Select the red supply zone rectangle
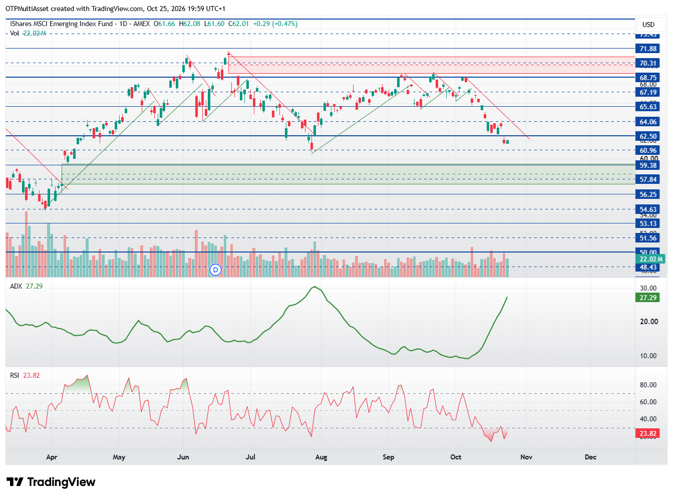This screenshot has height=499, width=673. point(432,65)
